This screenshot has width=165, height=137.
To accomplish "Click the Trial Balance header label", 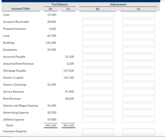I will pos(60,4).
